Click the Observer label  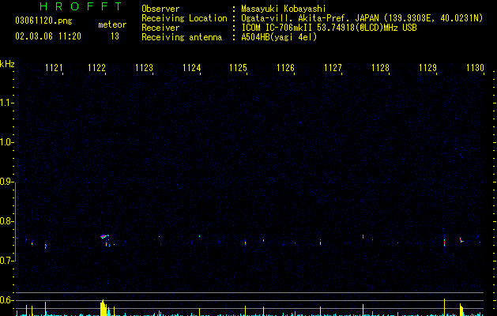[x=160, y=9]
